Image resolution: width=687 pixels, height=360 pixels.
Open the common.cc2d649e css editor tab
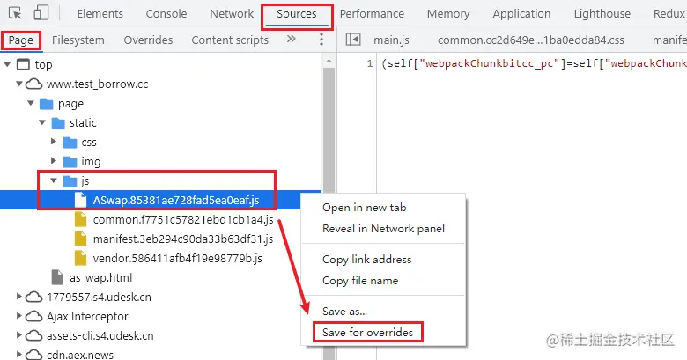pyautogui.click(x=530, y=40)
